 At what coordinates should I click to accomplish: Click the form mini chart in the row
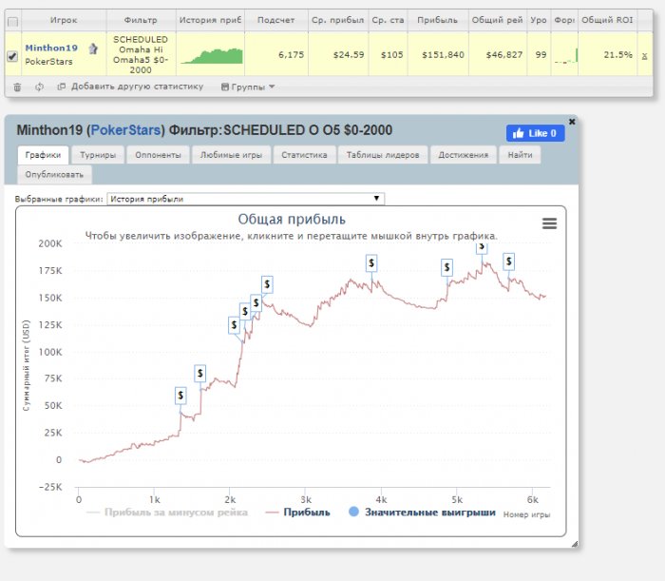(x=566, y=56)
